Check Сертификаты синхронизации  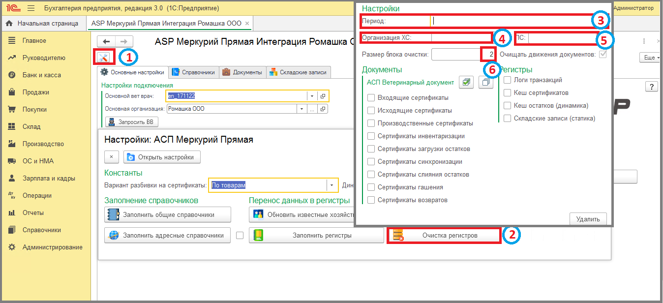(x=371, y=161)
